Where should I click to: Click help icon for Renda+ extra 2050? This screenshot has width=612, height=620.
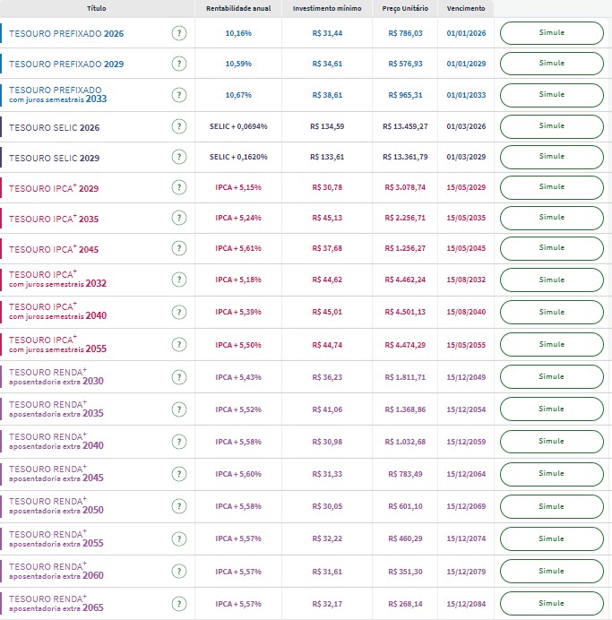[179, 506]
